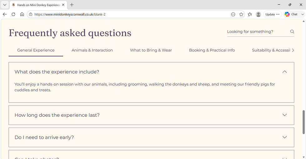
Task: Open the browser profile avatar
Action: (x=259, y=14)
